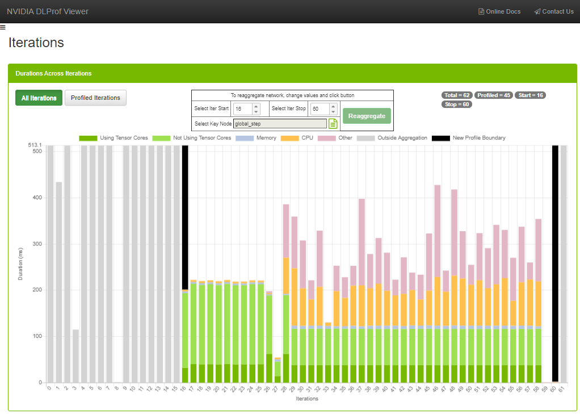Click the Select Key Node input field
The width and height of the screenshot is (580, 418).
click(280, 123)
